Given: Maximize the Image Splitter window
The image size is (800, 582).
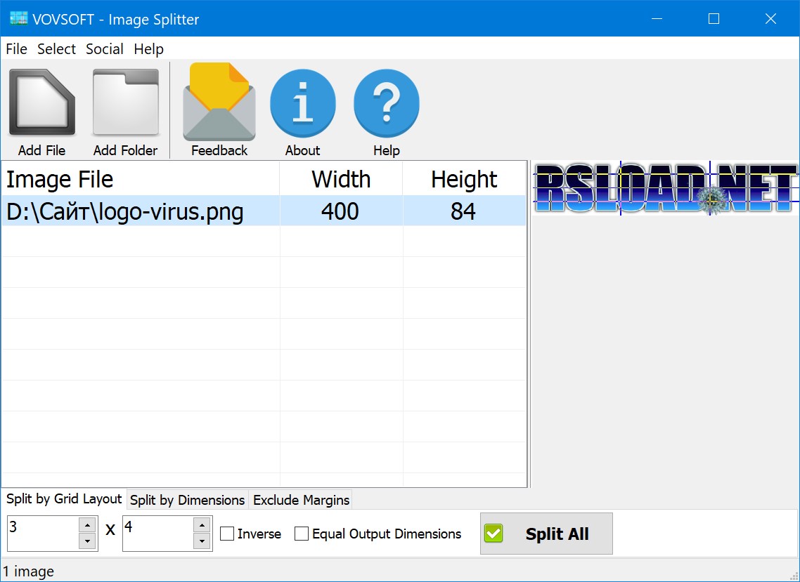Looking at the screenshot, I should (714, 19).
